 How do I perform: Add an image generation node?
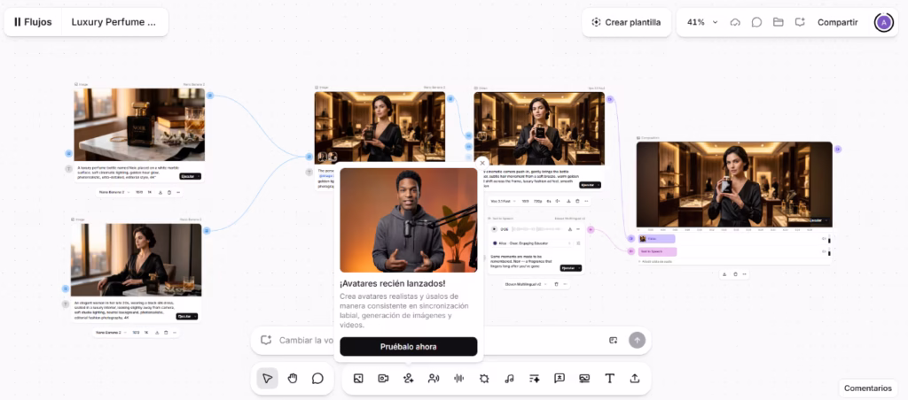(x=358, y=379)
